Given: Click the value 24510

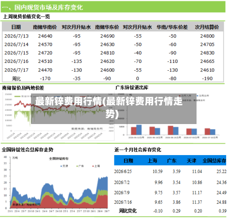Looking at the screenshot, I should click(45, 61).
